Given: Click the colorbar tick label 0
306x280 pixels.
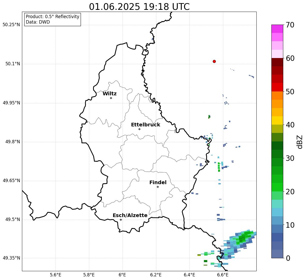Looking at the screenshot, I should pos(288,258).
